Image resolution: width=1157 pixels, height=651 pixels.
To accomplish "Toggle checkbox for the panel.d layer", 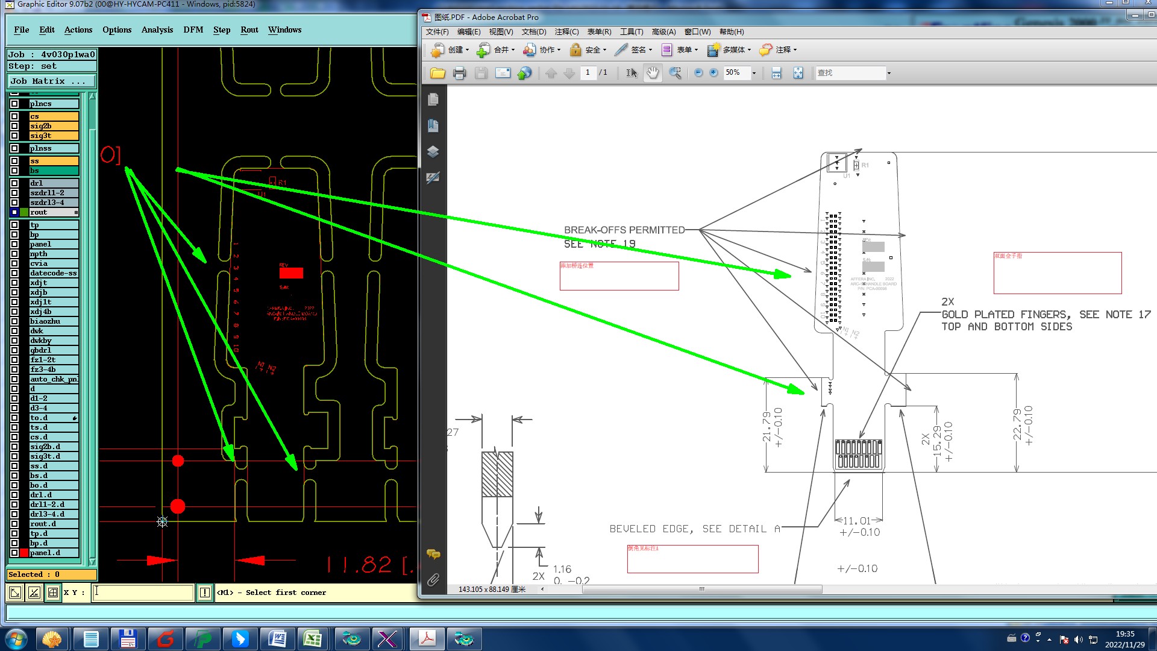I will click(14, 553).
